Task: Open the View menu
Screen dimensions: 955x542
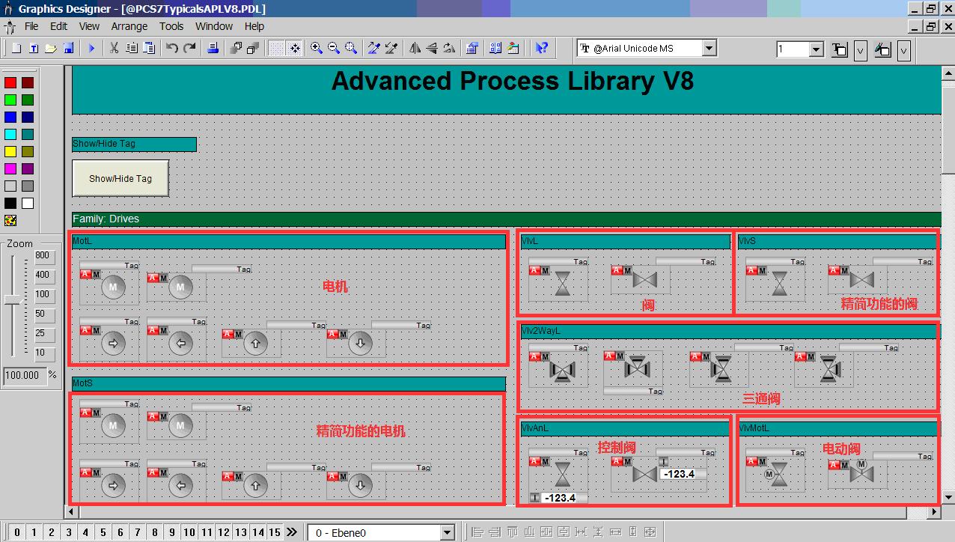Action: [89, 26]
